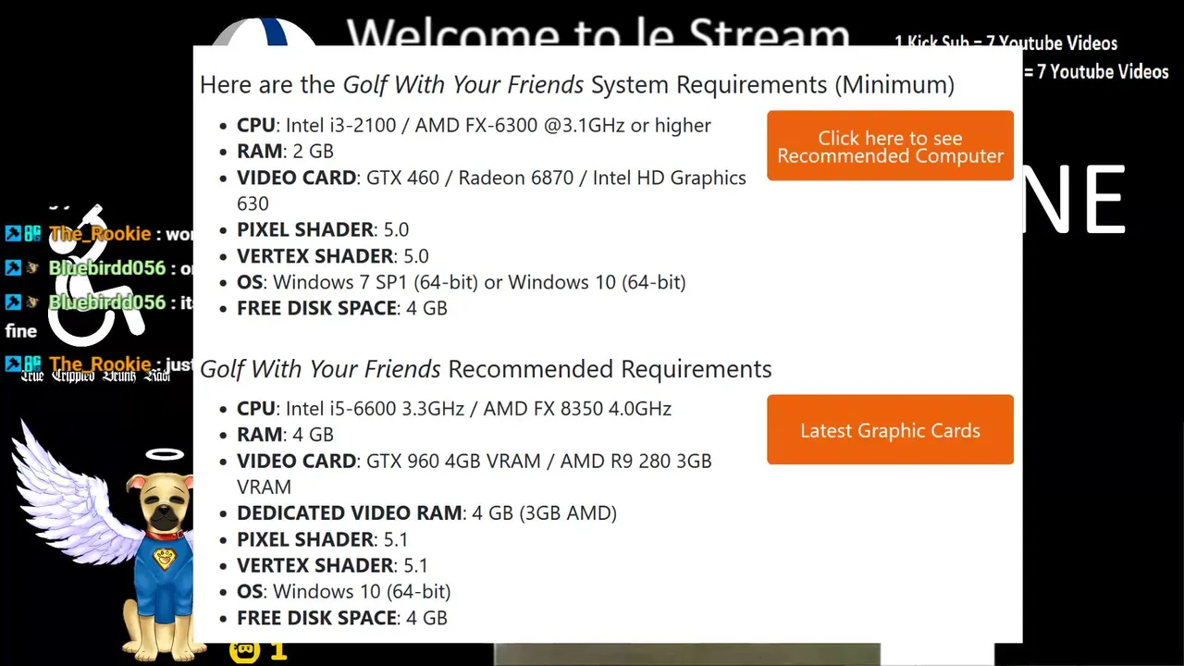Click moderator badge beside The_Rookie's 'just' message

coord(13,364)
